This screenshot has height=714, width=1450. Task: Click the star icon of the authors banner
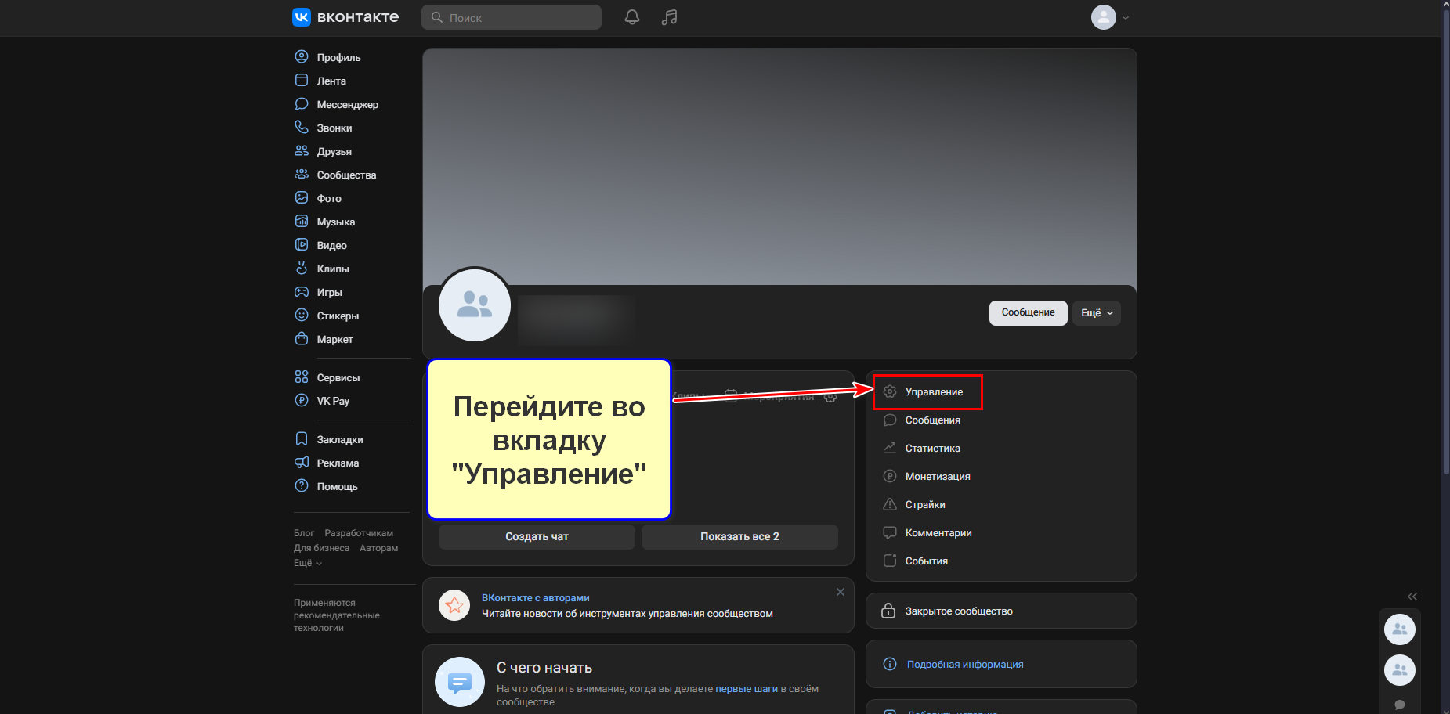454,605
